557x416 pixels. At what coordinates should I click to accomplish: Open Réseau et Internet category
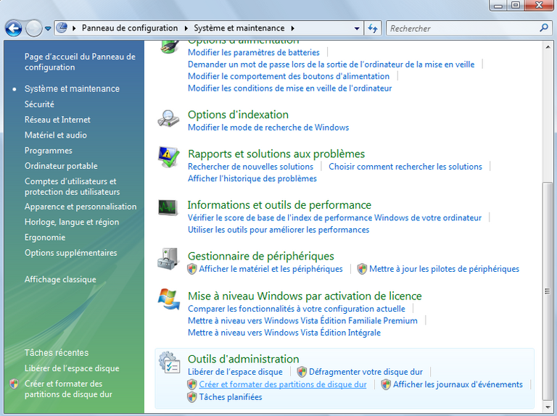point(57,120)
